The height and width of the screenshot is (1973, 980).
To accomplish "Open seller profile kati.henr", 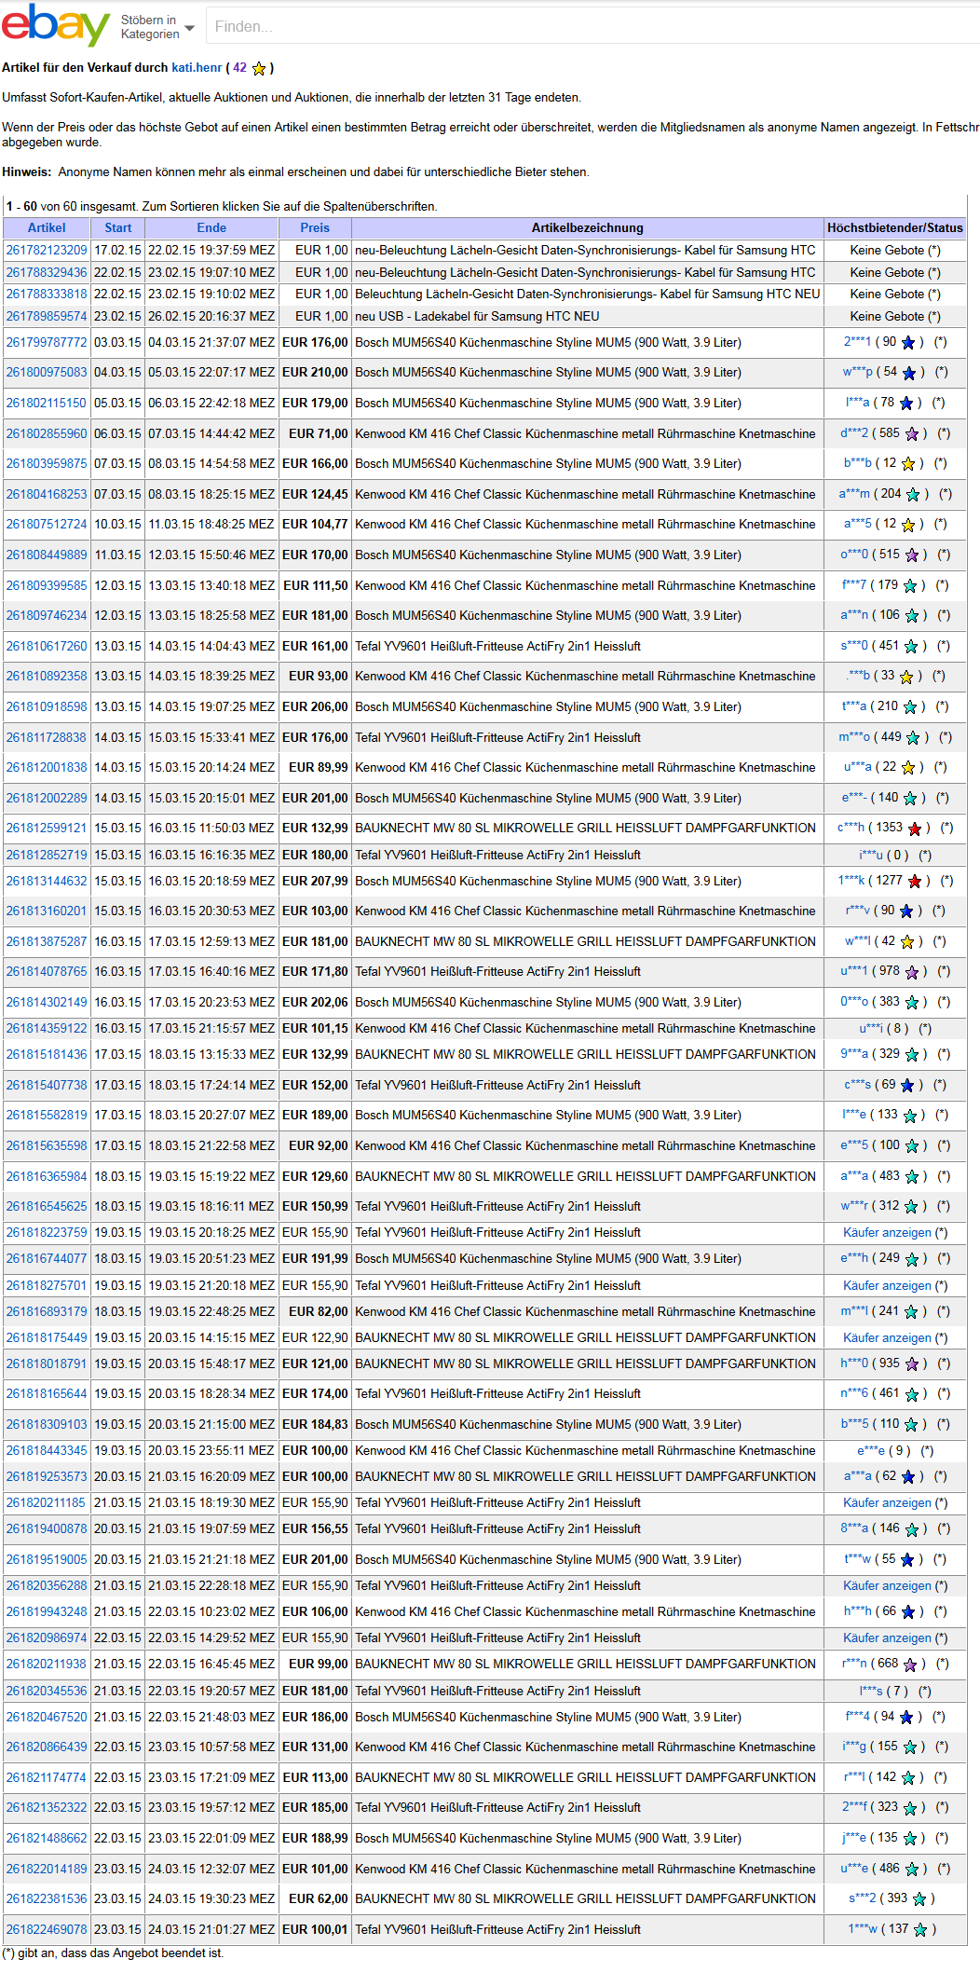I will point(197,67).
